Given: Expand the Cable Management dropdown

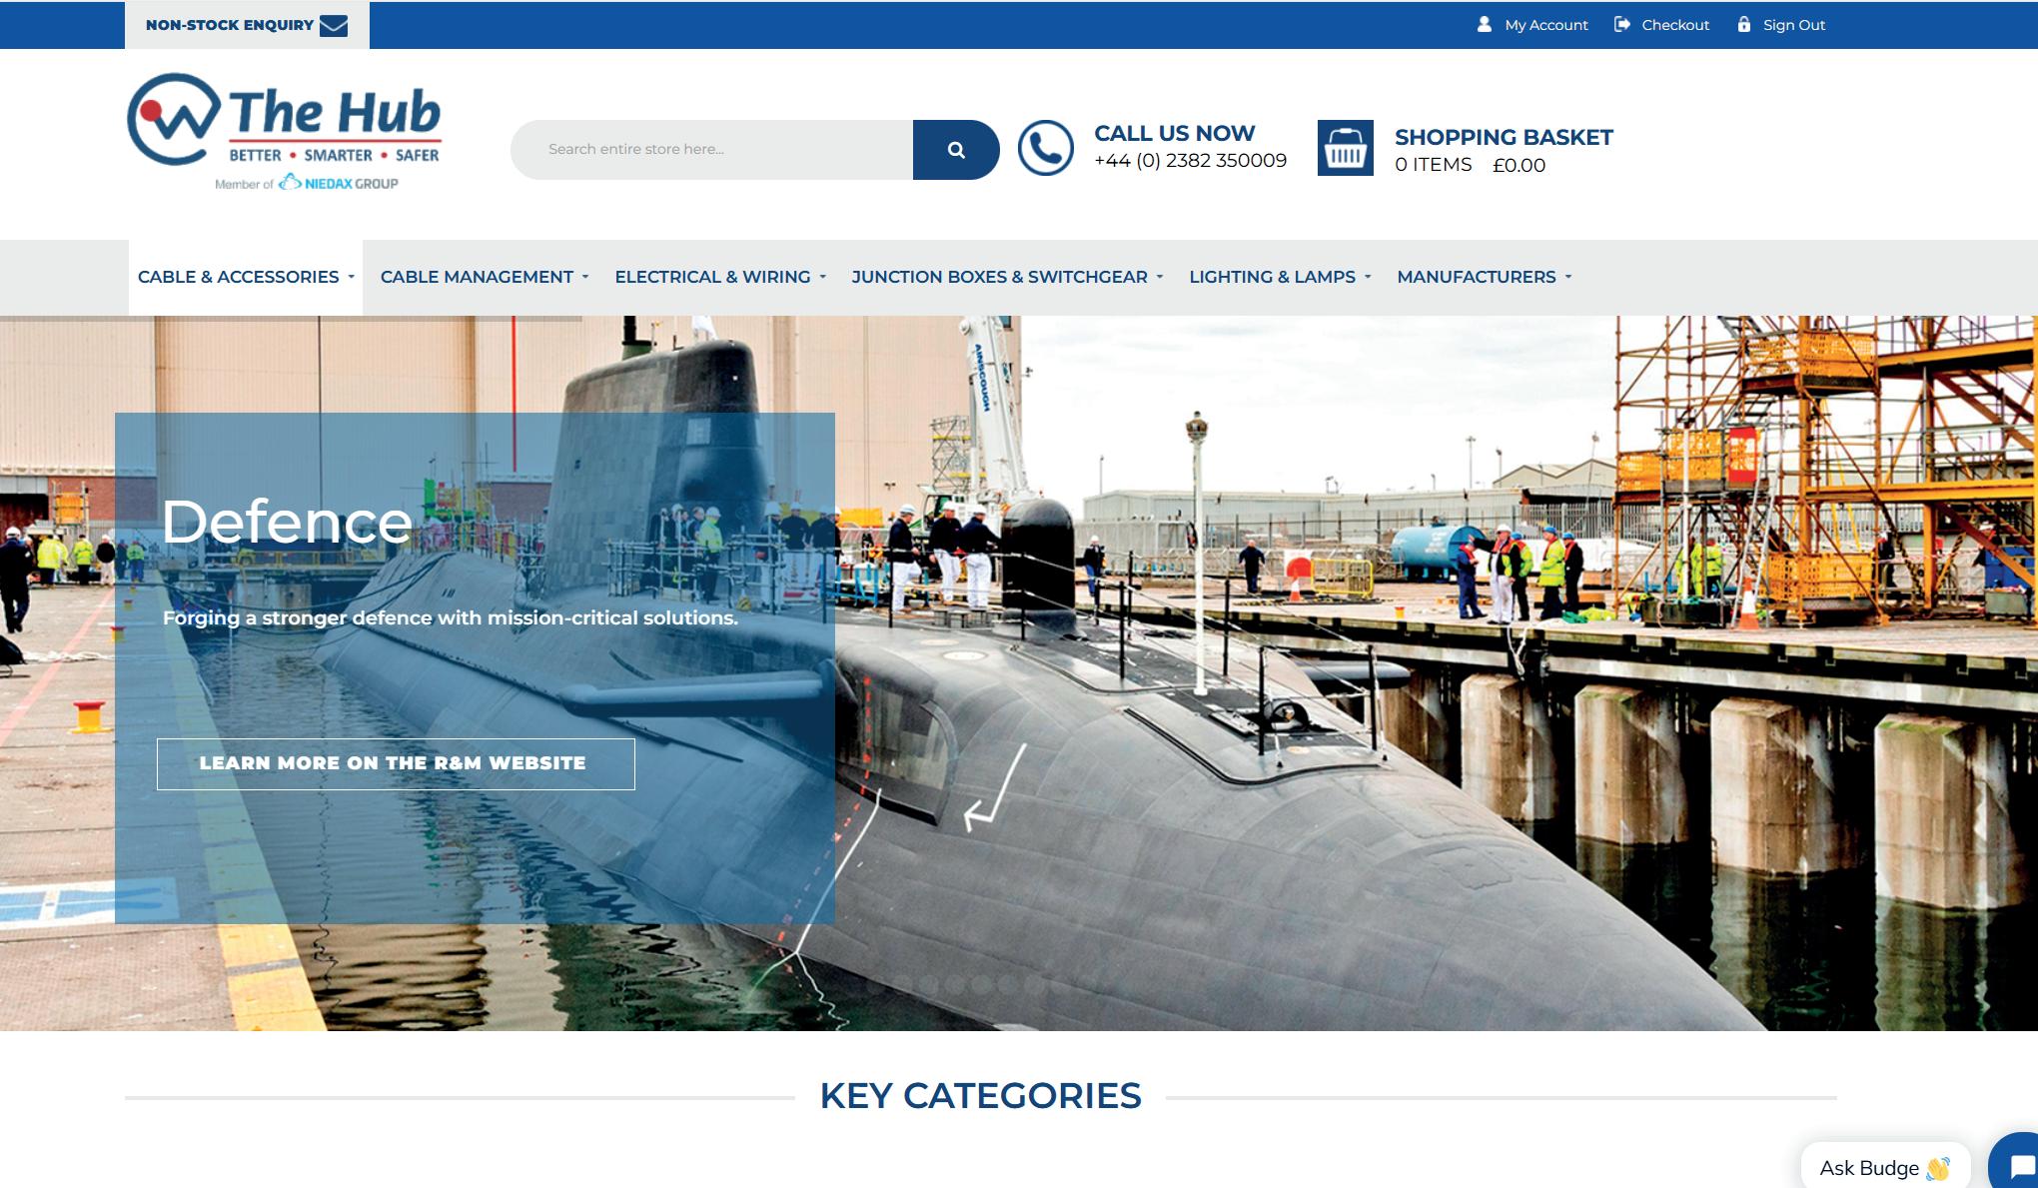Looking at the screenshot, I should 484,277.
